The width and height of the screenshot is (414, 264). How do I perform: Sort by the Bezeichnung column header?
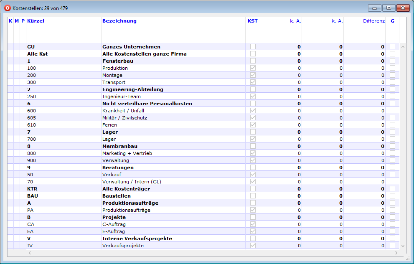tap(119, 21)
